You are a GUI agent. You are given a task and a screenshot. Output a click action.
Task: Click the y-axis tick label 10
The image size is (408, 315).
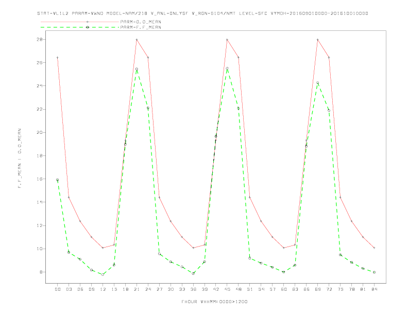pyautogui.click(x=40, y=249)
